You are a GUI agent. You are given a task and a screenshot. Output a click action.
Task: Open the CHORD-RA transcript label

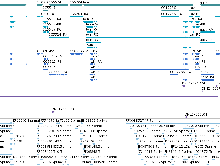click(45, 14)
